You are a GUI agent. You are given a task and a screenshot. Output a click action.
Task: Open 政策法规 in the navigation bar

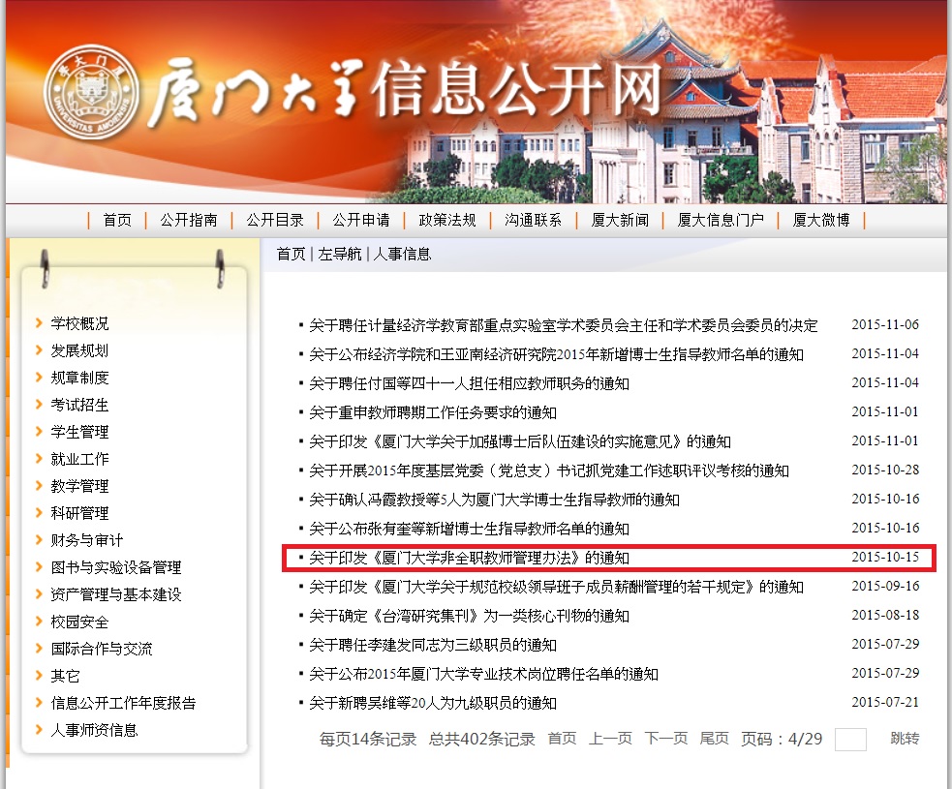pos(447,220)
